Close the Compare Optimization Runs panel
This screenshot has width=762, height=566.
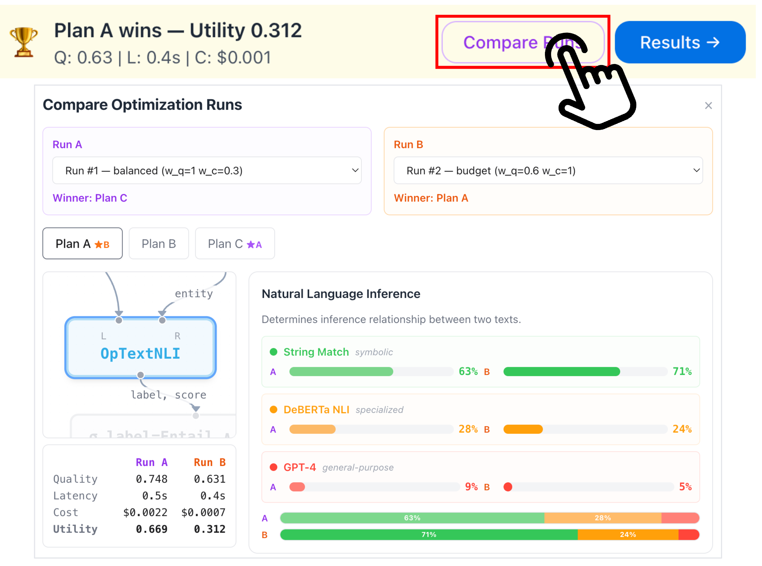pyautogui.click(x=708, y=105)
